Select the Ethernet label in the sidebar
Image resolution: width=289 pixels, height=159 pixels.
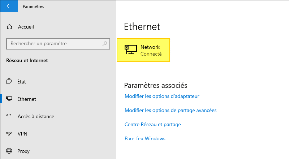click(27, 99)
